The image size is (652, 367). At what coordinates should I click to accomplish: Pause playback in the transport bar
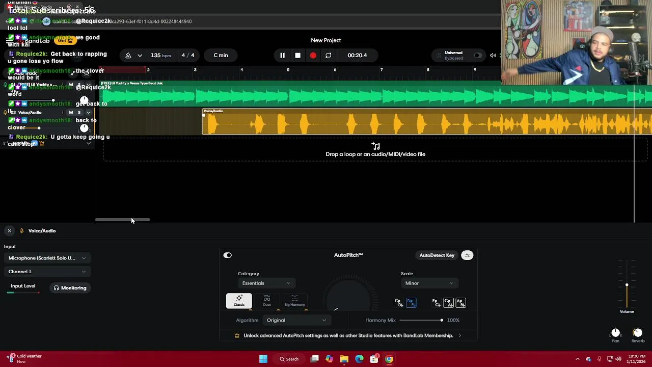coord(282,55)
